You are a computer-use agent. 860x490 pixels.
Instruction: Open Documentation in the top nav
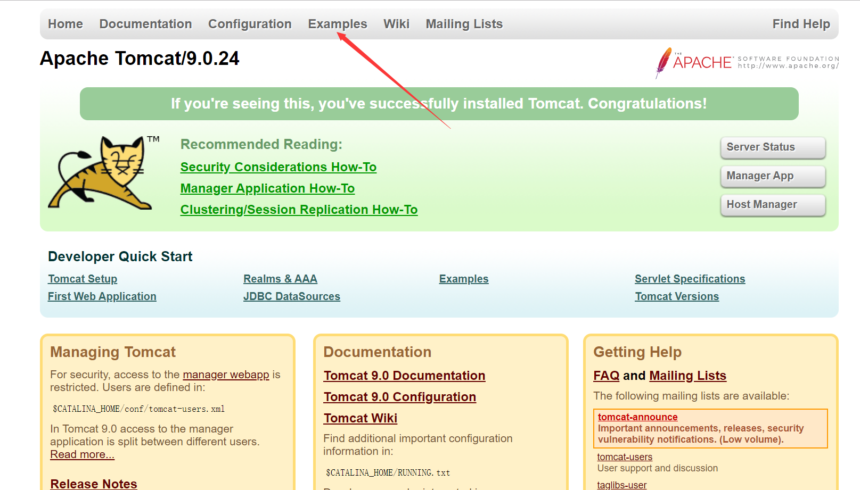point(145,24)
